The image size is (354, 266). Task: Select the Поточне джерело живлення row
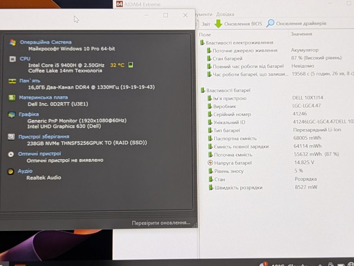click(245, 51)
